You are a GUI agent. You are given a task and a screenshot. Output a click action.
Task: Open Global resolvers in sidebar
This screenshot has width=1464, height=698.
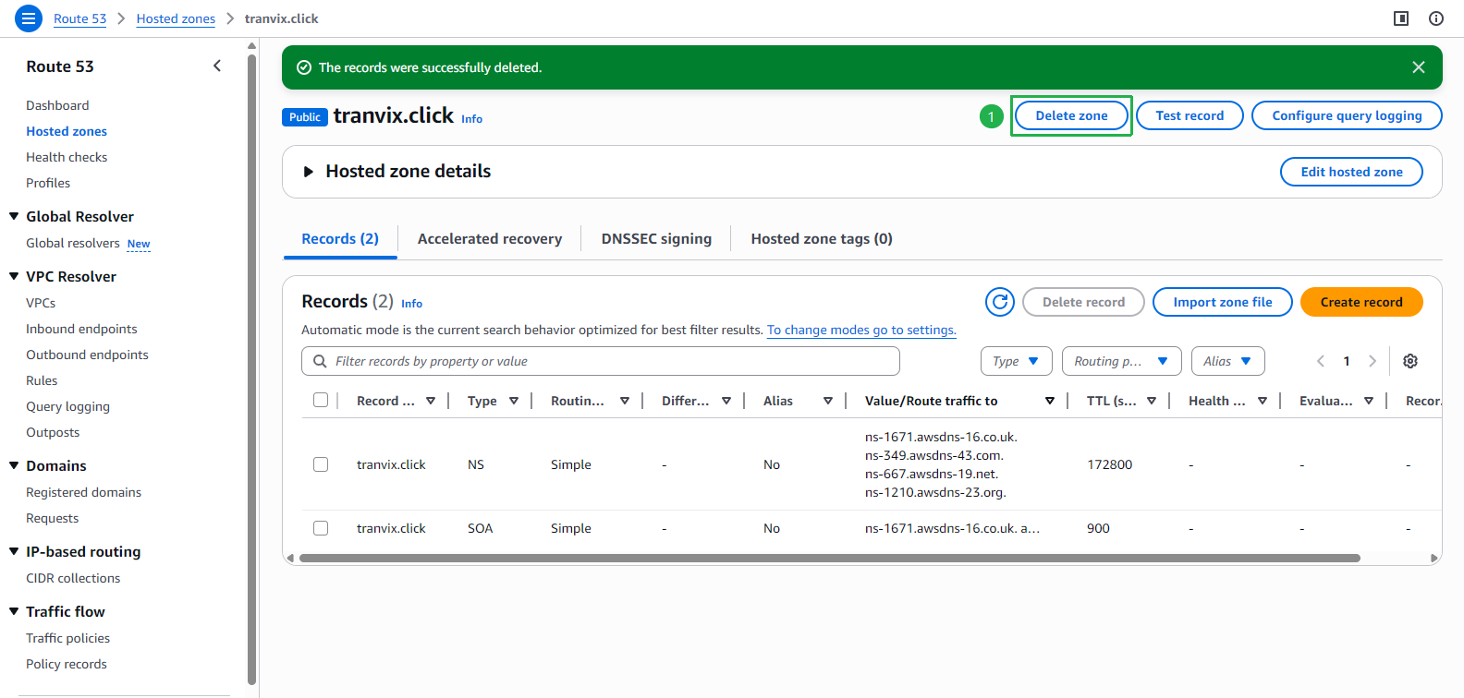[73, 243]
